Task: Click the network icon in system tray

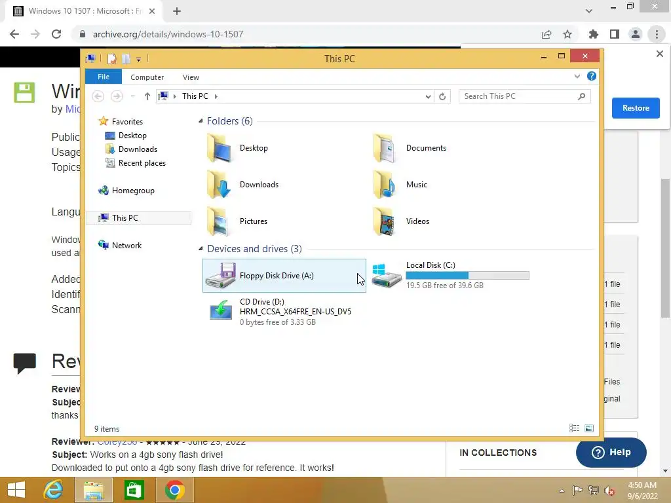Action: click(593, 491)
